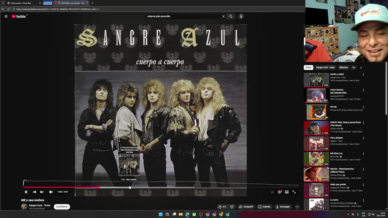Open browser tab search dropdown
Screen dimensions: 388x218
click(x=3, y=3)
